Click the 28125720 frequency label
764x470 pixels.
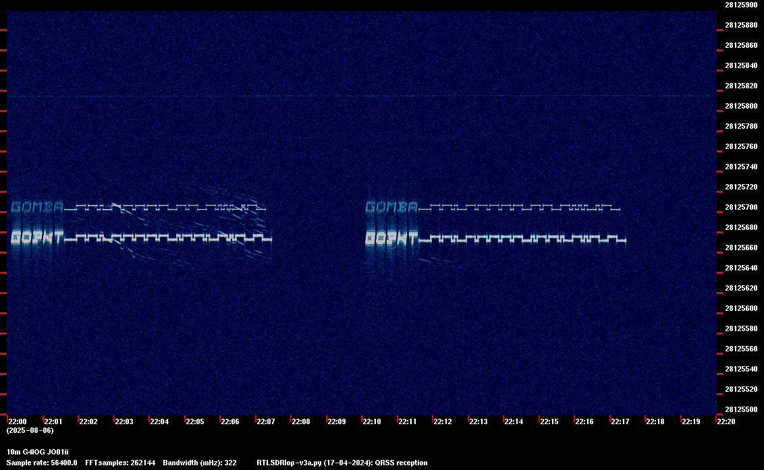[742, 187]
